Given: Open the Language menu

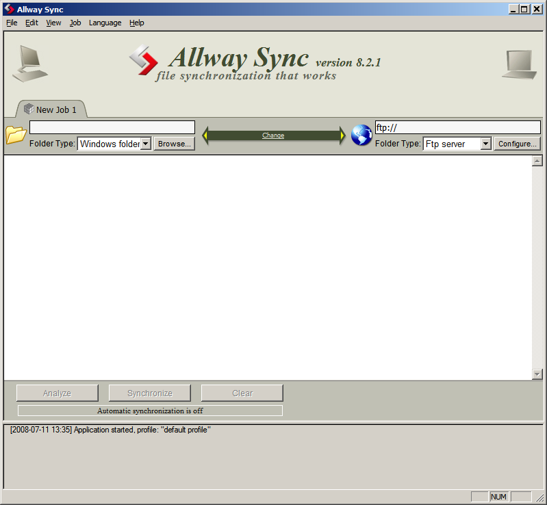Looking at the screenshot, I should coord(105,23).
